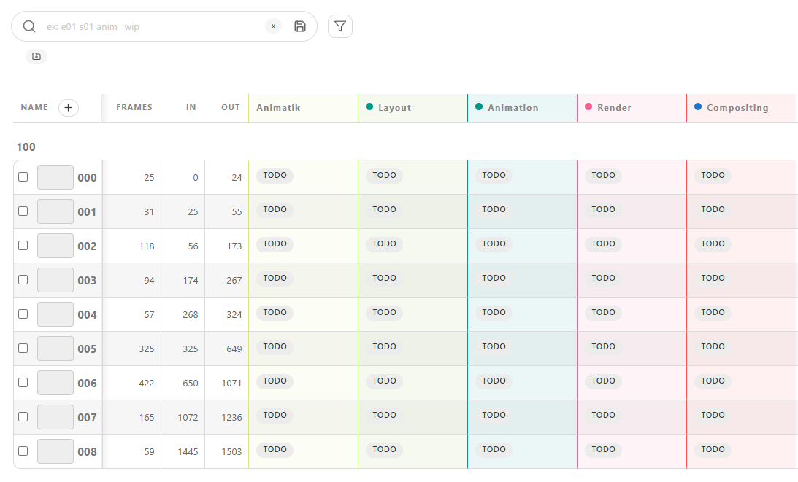Tick the checkbox for shot 005
The height and width of the screenshot is (482, 798).
click(x=23, y=349)
